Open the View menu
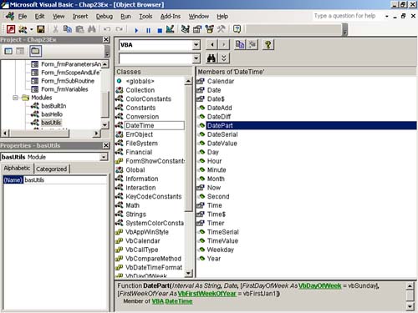The image size is (418, 313). click(x=59, y=17)
